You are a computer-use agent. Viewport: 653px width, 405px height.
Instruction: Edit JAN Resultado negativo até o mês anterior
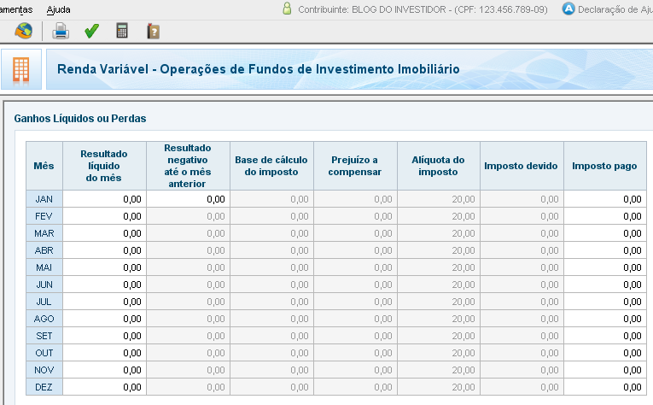tap(189, 199)
